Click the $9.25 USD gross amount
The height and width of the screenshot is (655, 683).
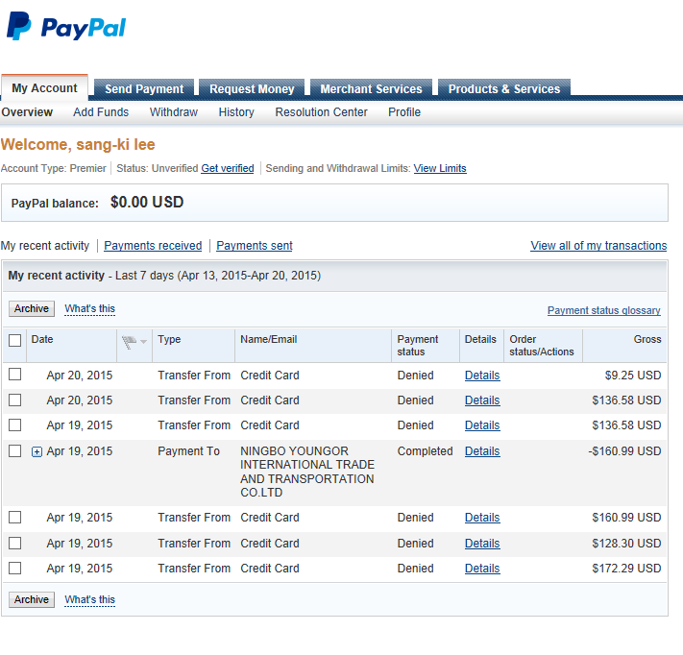click(x=633, y=376)
